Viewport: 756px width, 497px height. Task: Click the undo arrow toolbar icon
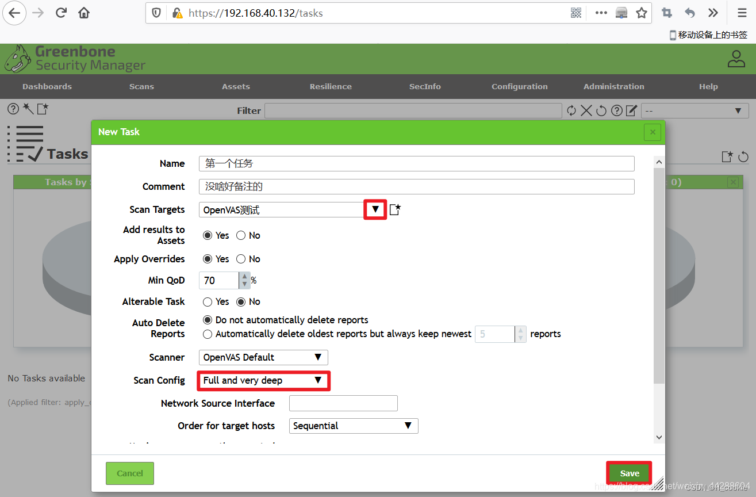pyautogui.click(x=690, y=13)
